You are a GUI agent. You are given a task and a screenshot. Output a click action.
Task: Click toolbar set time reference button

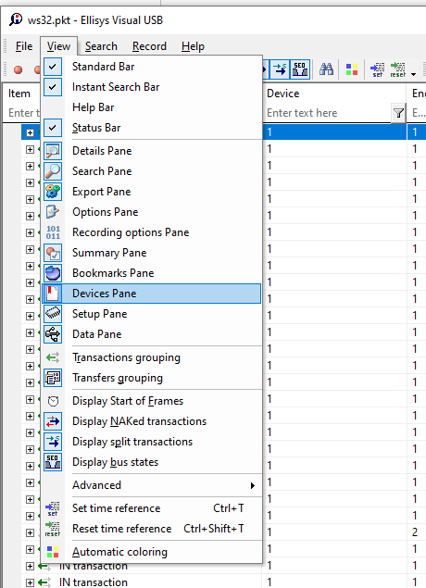(377, 69)
